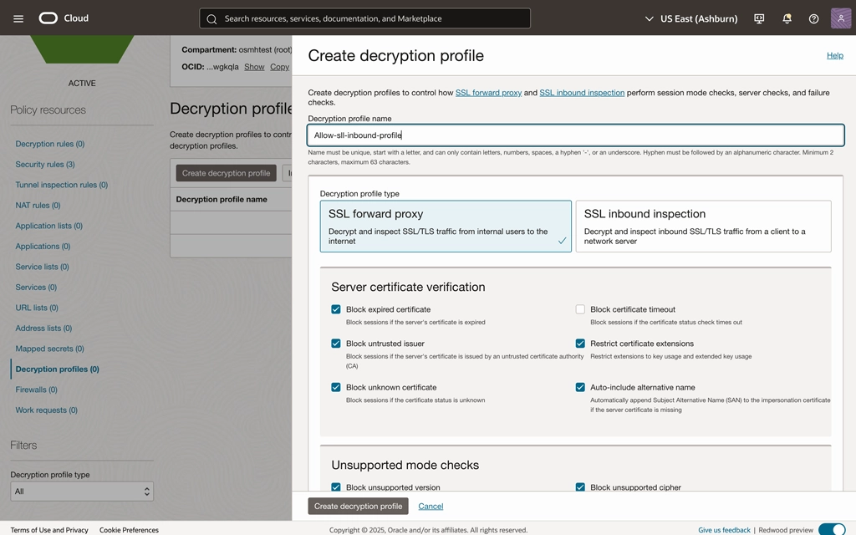The image size is (856, 535).
Task: Go to Mapped secrets (0) section
Action: coord(49,349)
